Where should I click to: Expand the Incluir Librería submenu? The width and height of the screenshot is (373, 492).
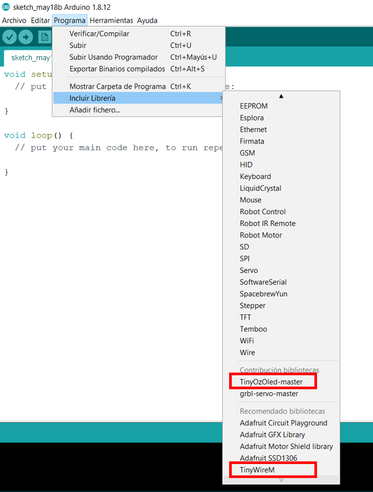(139, 98)
